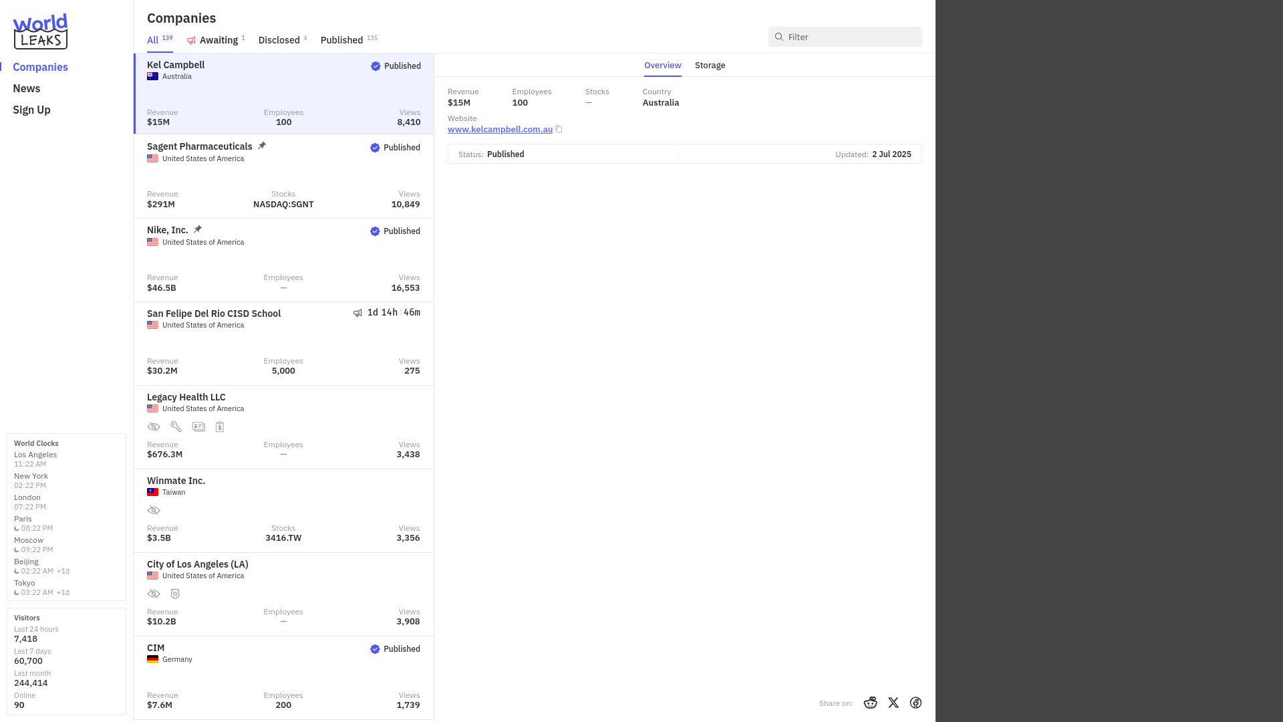Click hidden-eye icon under Legacy Health LLC
Image resolution: width=1283 pixels, height=722 pixels.
[154, 427]
